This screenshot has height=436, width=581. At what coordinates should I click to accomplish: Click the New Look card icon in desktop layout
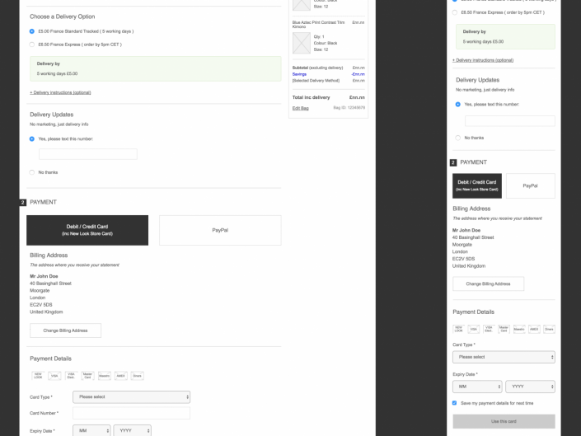click(37, 376)
